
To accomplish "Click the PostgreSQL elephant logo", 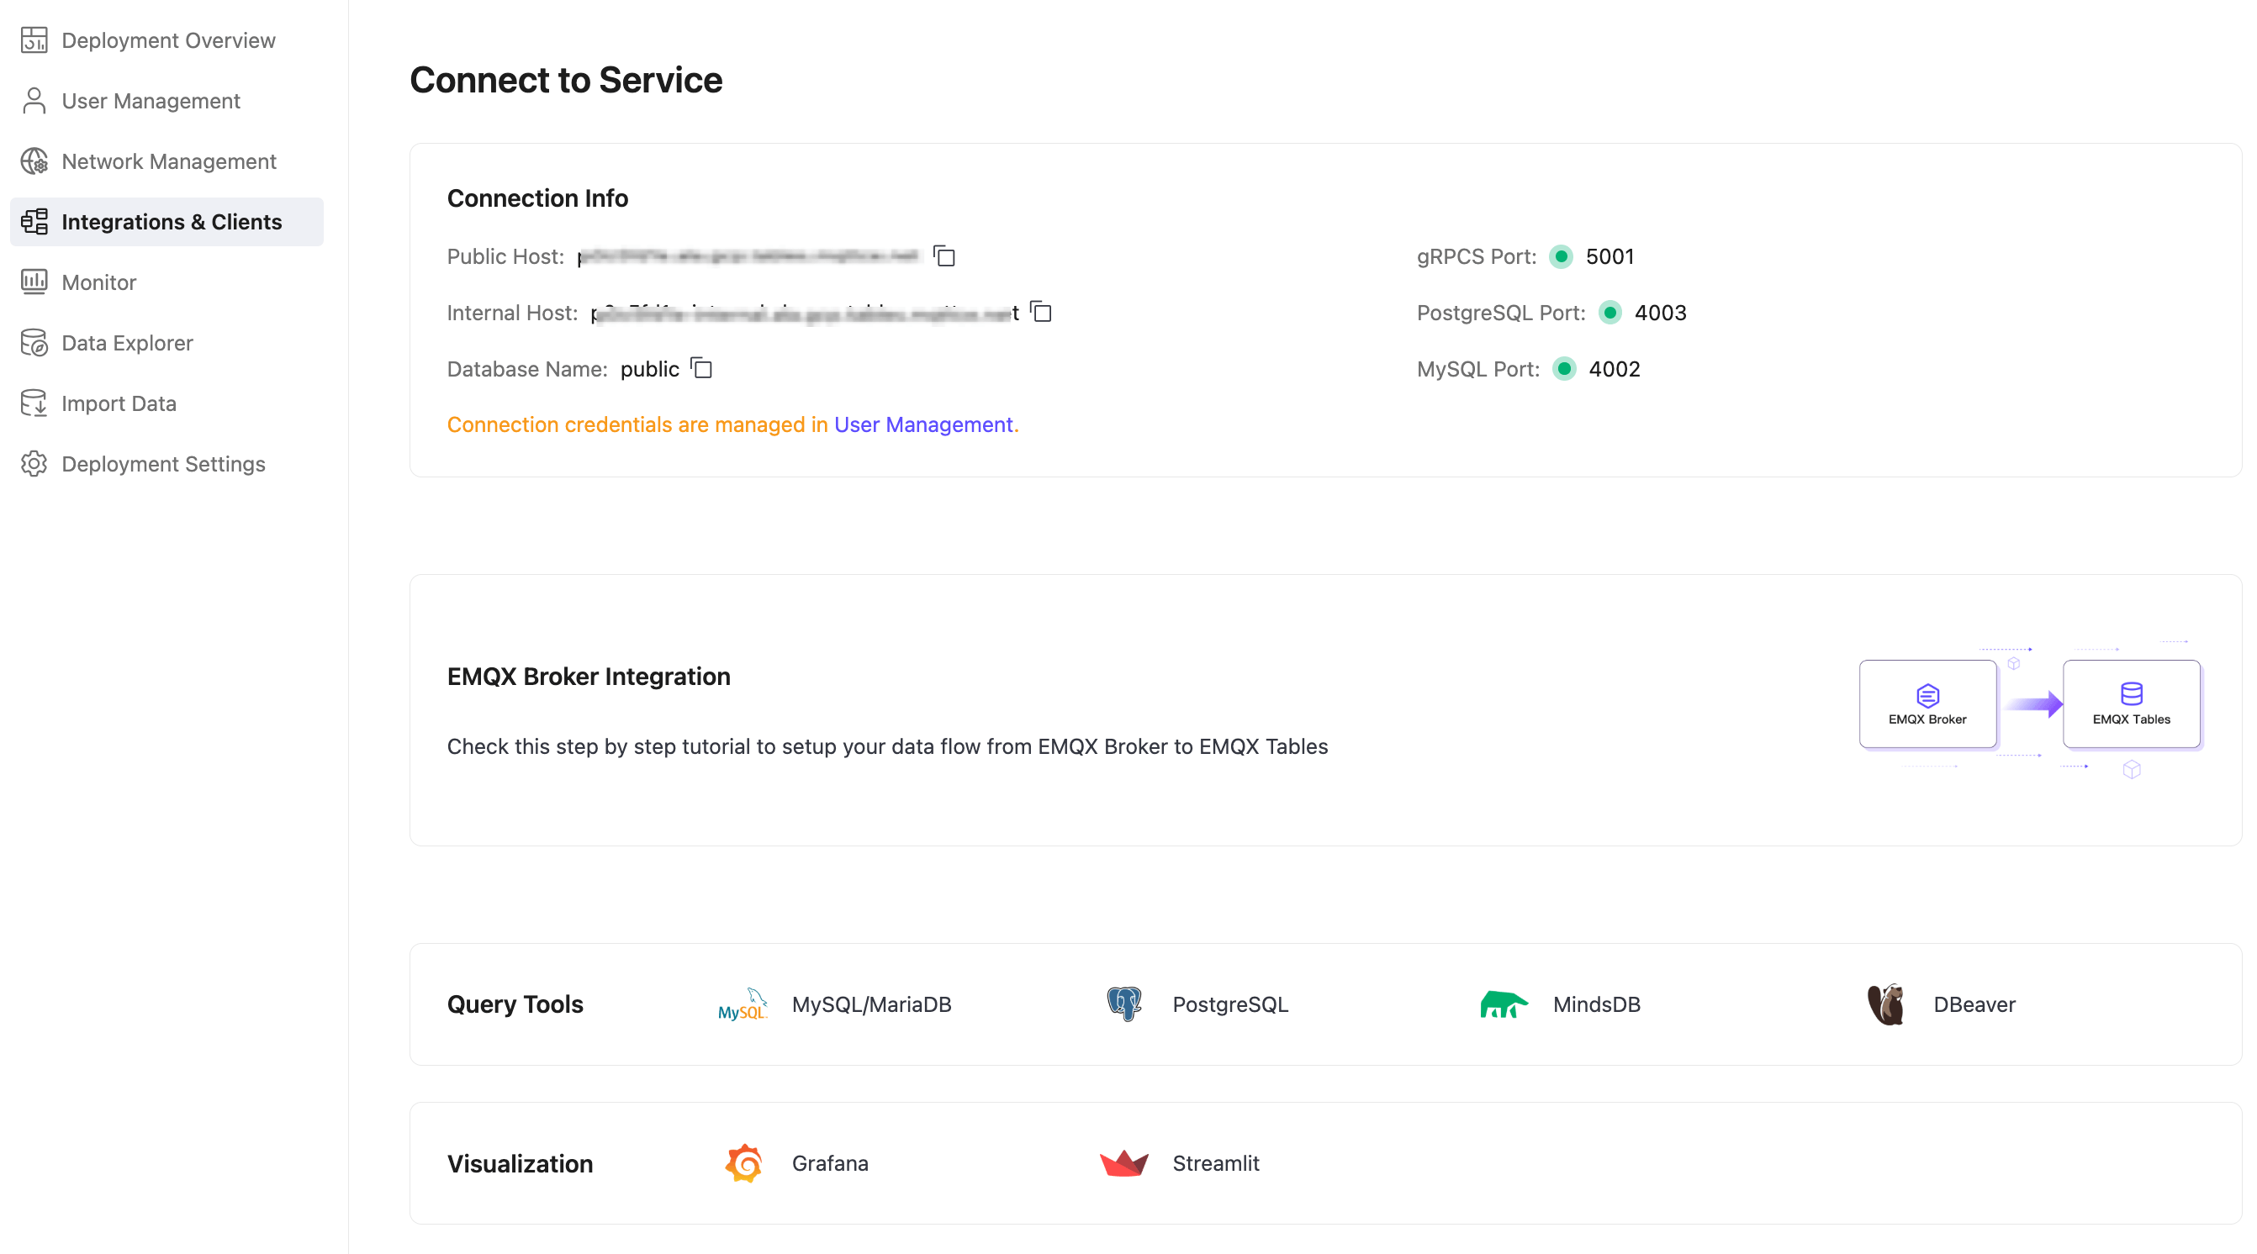I will (x=1124, y=1004).
